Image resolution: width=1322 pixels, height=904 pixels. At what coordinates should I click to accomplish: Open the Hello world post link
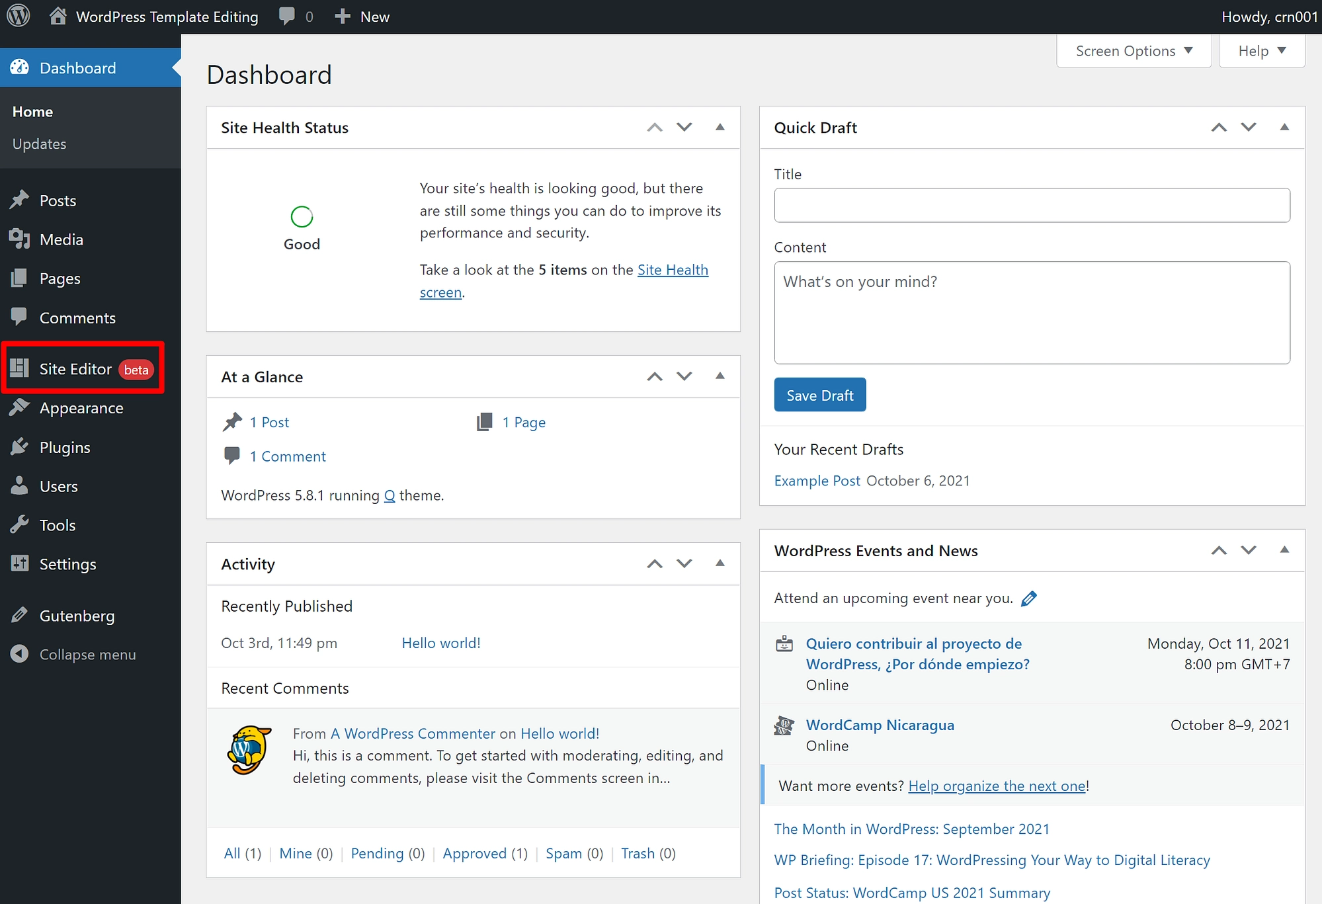439,642
